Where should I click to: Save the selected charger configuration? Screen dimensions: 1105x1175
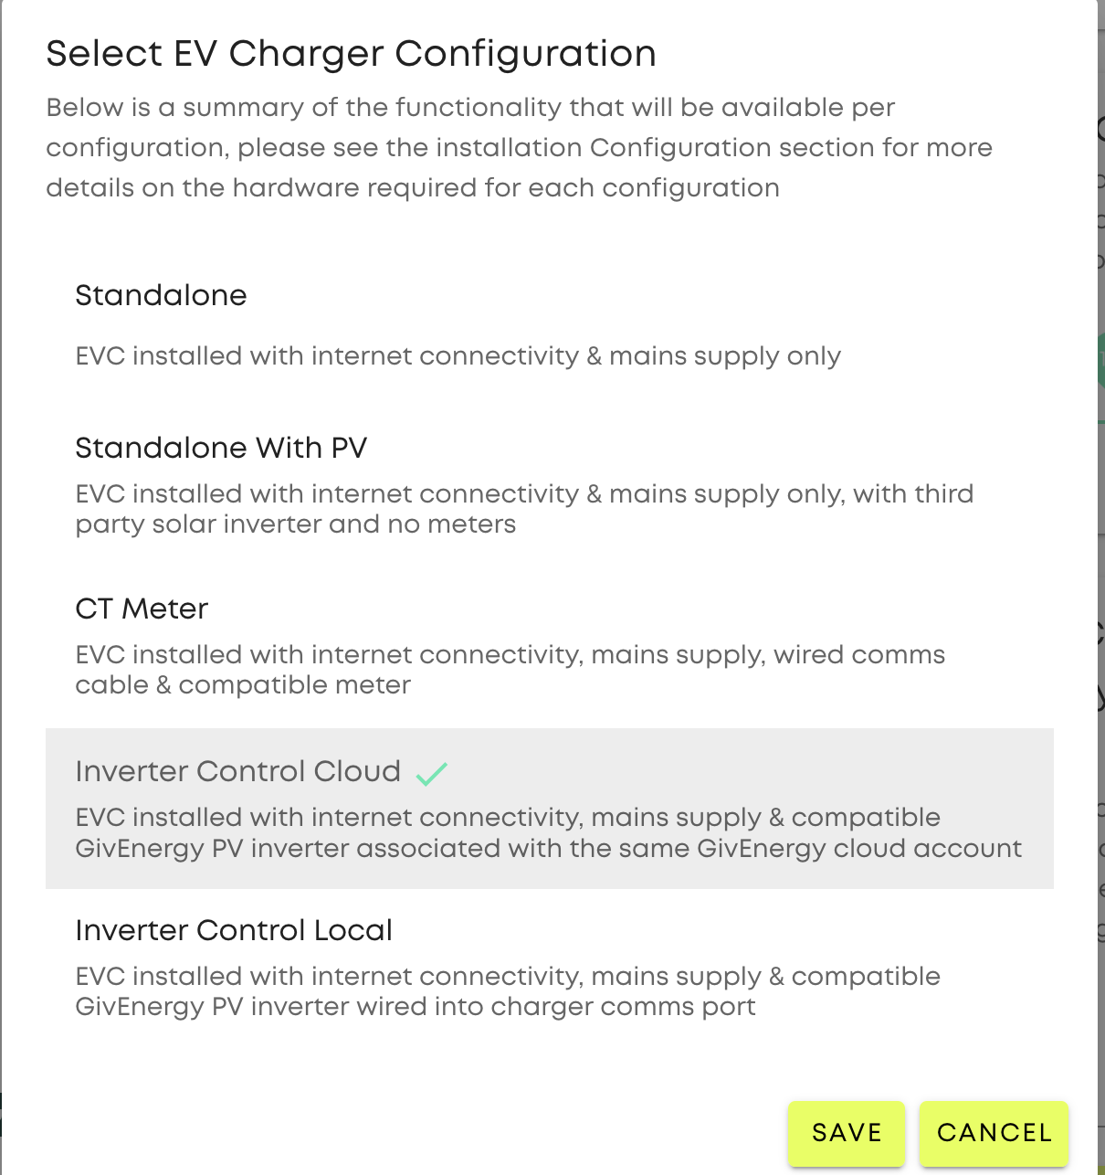click(847, 1133)
